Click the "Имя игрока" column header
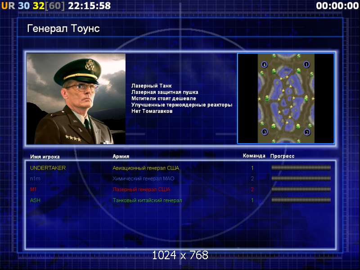This screenshot has width=360, height=270. 45,157
